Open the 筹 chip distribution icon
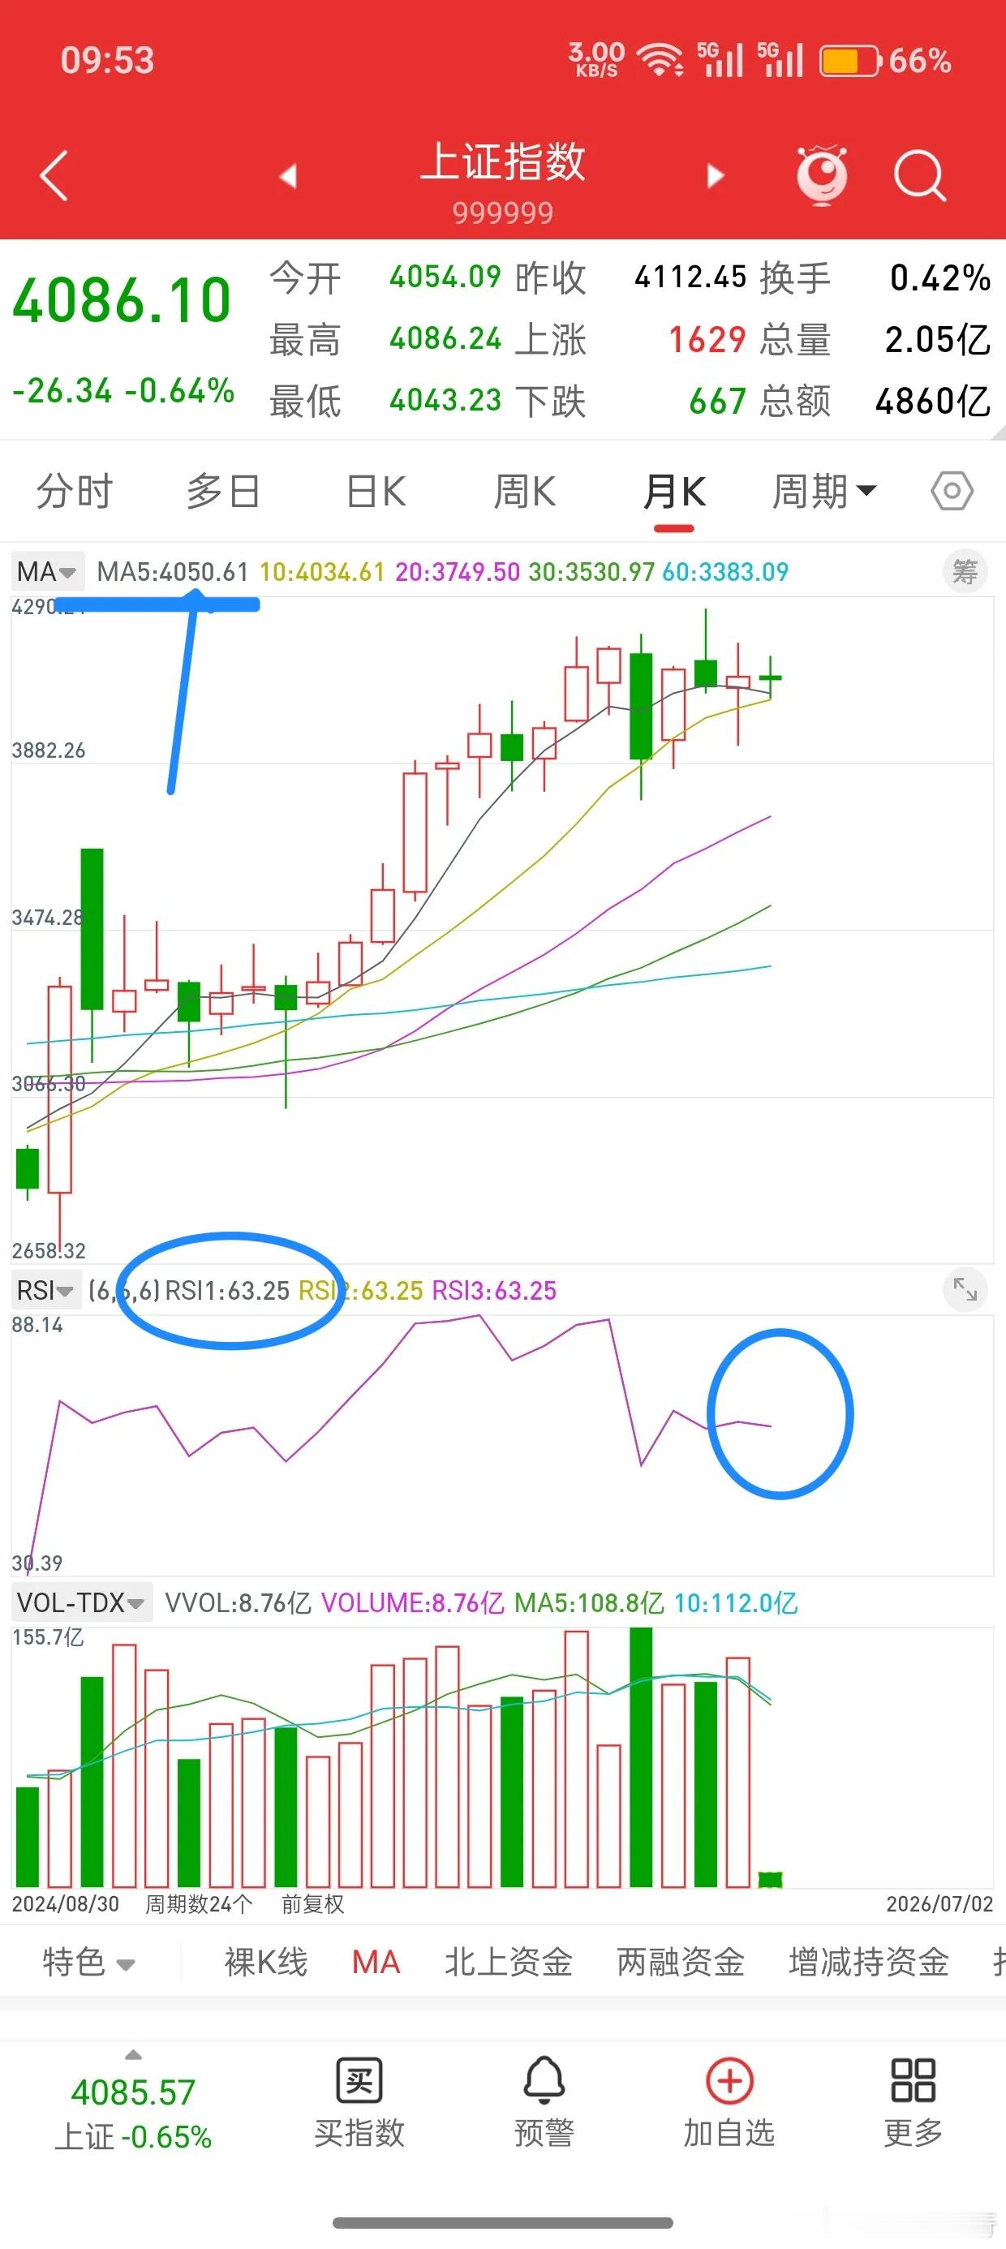This screenshot has height=2249, width=1006. point(965,572)
